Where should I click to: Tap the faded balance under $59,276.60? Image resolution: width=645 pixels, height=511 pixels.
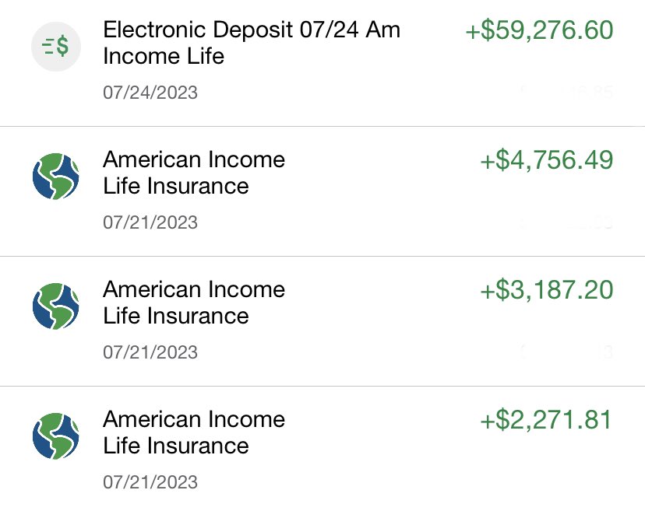(x=567, y=92)
